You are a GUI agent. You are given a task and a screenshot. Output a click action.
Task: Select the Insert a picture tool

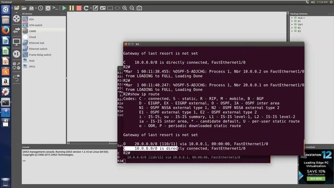click(x=103, y=8)
